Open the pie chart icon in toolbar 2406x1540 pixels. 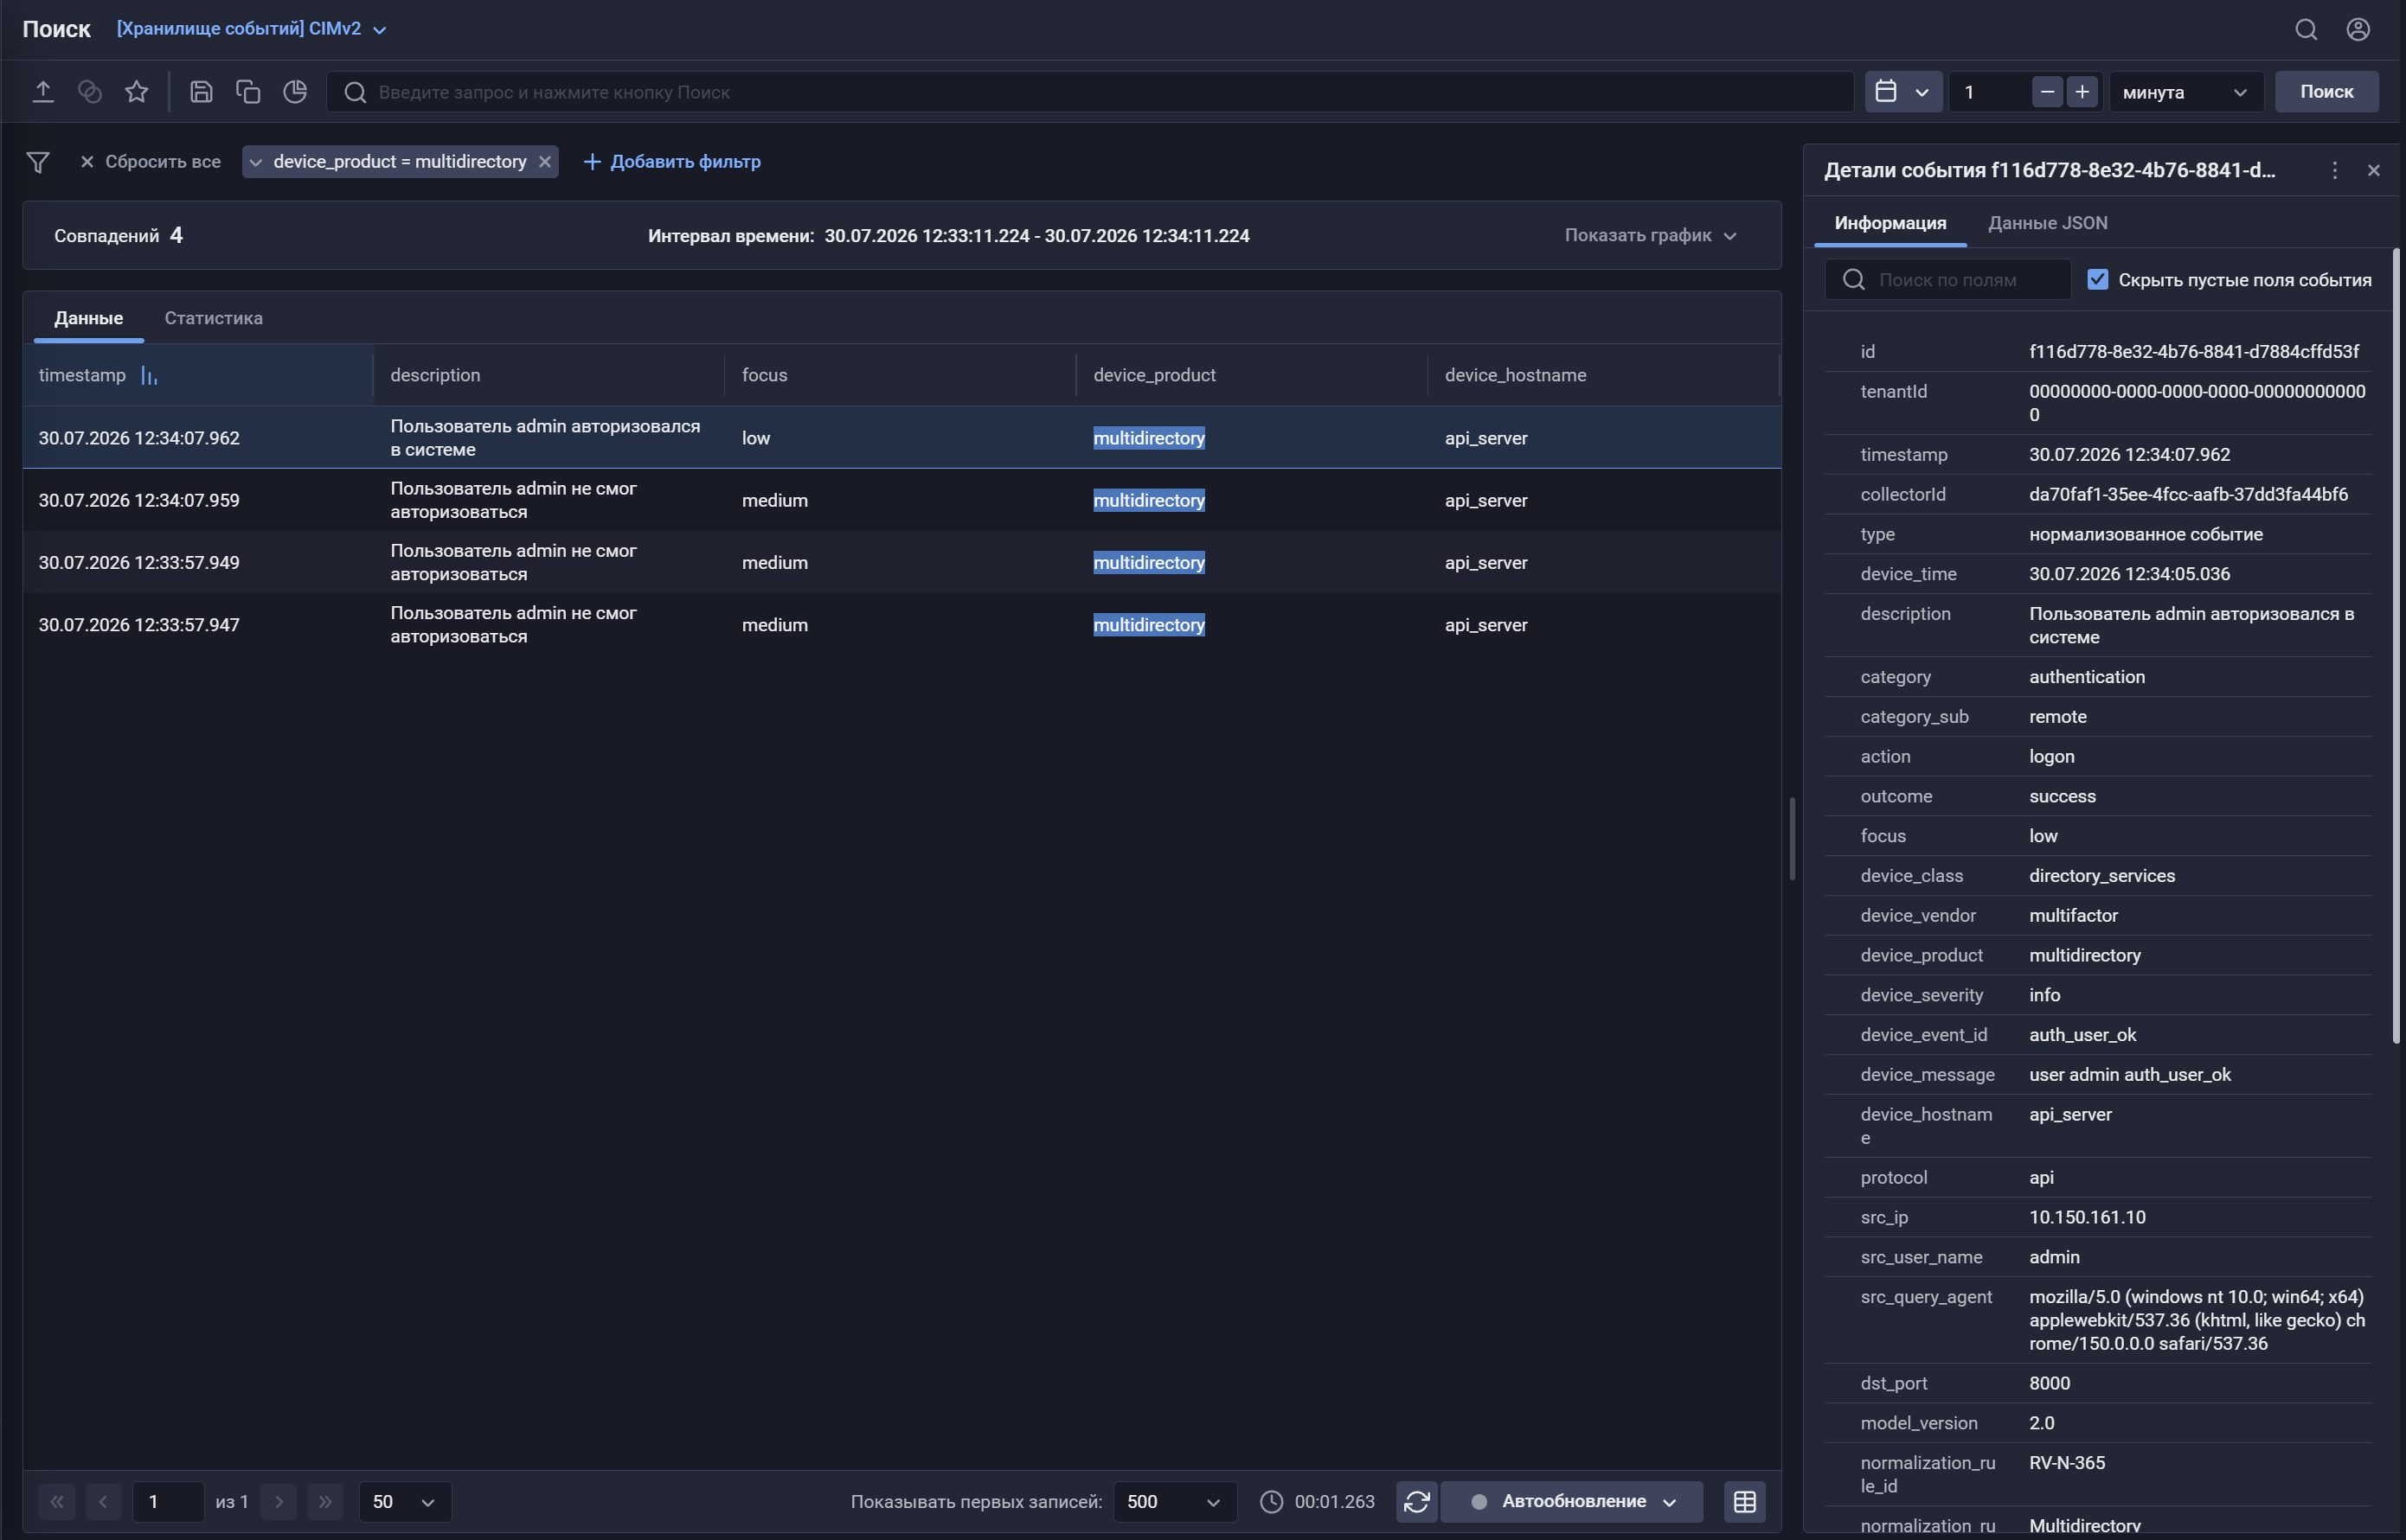[295, 92]
